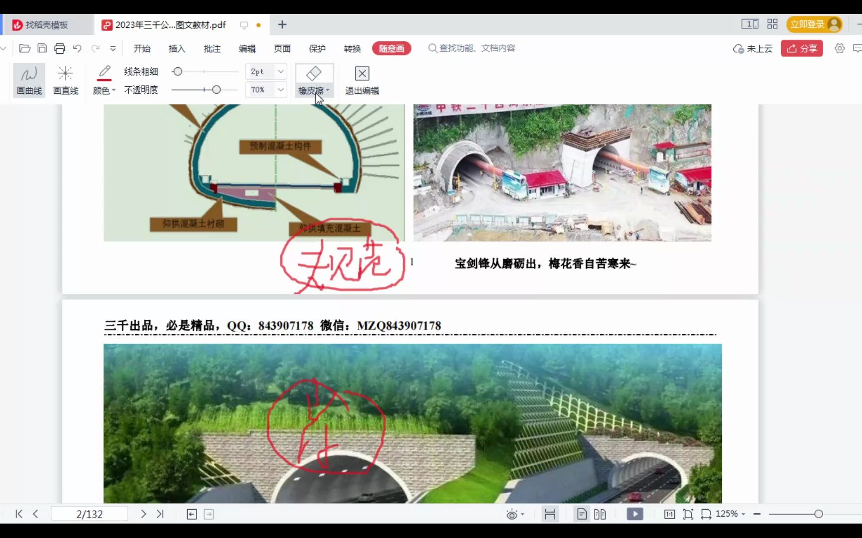Click the back-to-previous-view icon
Image resolution: width=862 pixels, height=538 pixels.
[192, 514]
